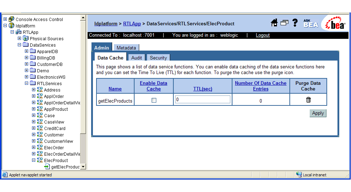The width and height of the screenshot is (351, 192).
Task: Click the Address data service icon
Action: click(40, 90)
